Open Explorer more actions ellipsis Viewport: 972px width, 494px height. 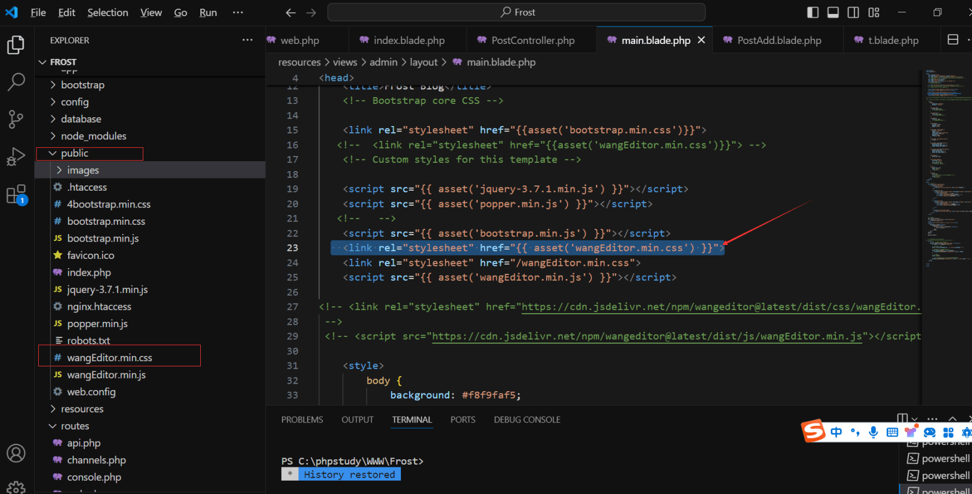click(x=248, y=40)
